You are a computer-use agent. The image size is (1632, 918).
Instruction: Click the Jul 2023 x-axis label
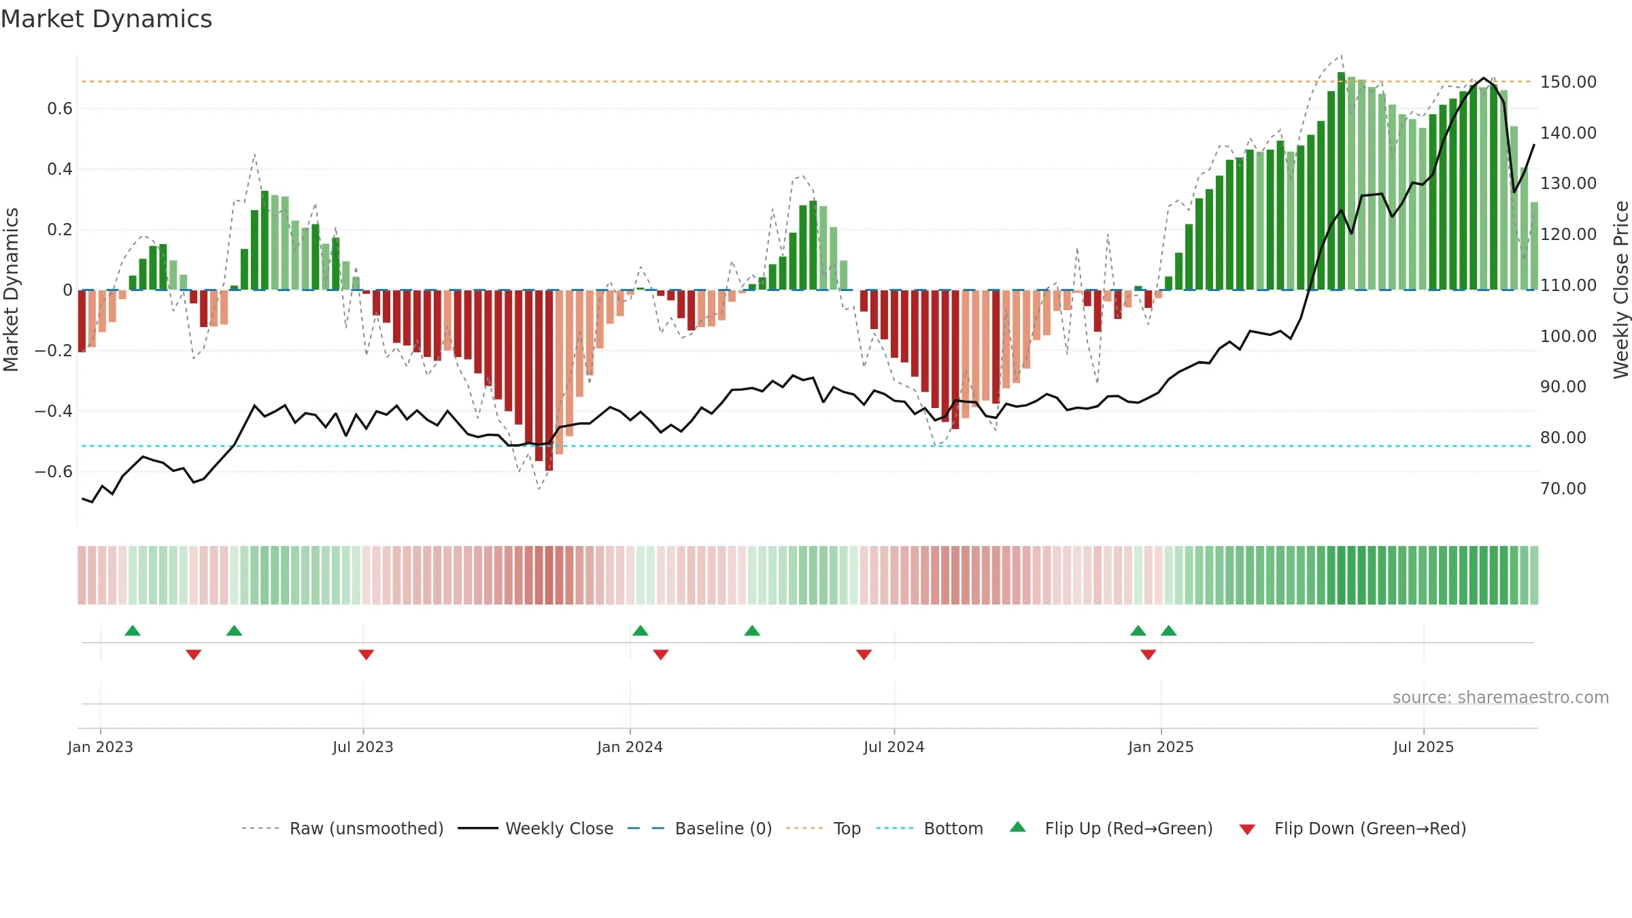point(363,747)
